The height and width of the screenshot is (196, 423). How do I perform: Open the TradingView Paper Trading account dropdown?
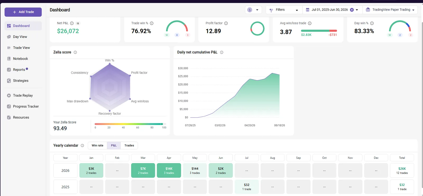point(390,10)
